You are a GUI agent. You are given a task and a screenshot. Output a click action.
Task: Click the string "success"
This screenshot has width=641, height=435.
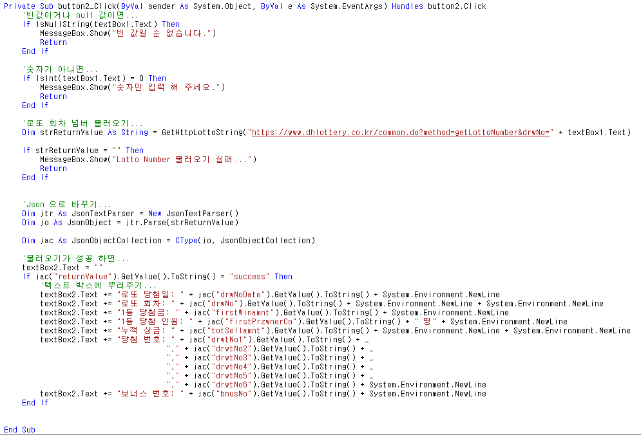tap(249, 277)
